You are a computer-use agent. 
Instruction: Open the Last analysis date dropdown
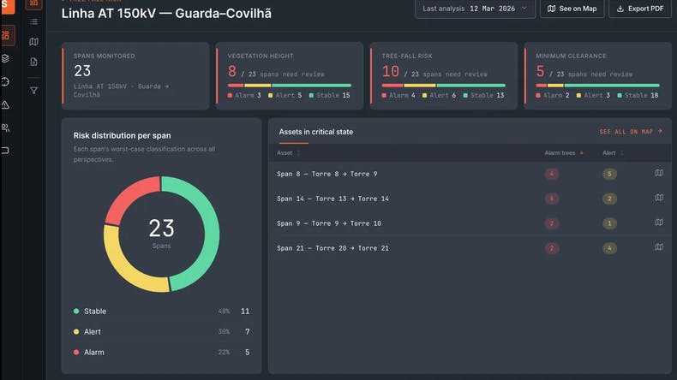tap(475, 9)
